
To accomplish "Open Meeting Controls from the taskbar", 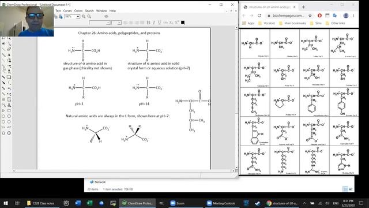I will coord(221,203).
